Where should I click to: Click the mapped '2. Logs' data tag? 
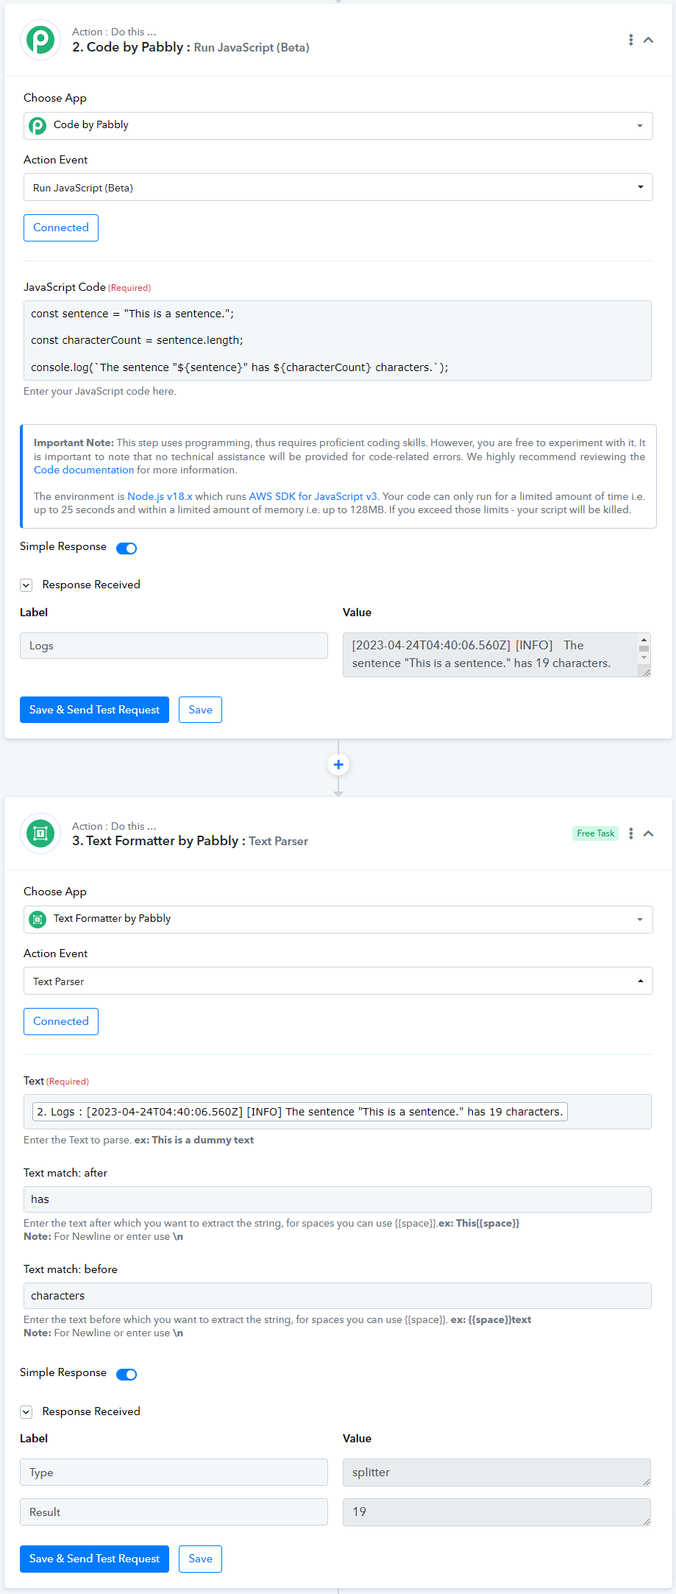point(300,1112)
